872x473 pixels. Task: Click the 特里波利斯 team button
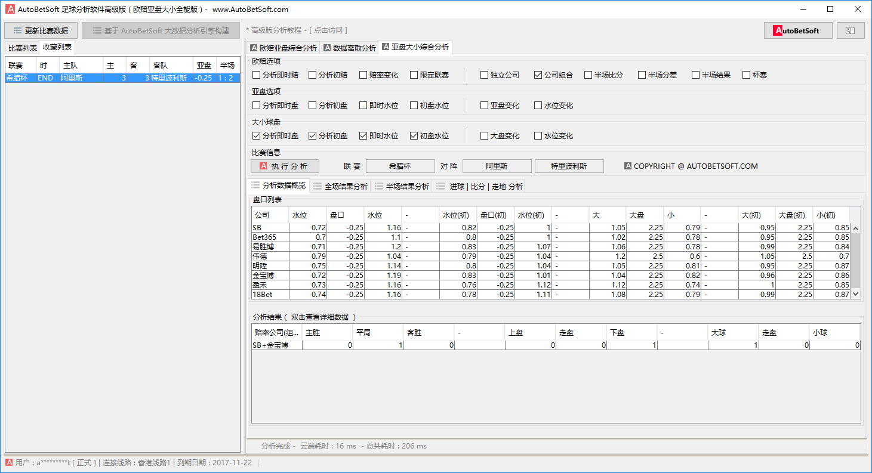(569, 166)
